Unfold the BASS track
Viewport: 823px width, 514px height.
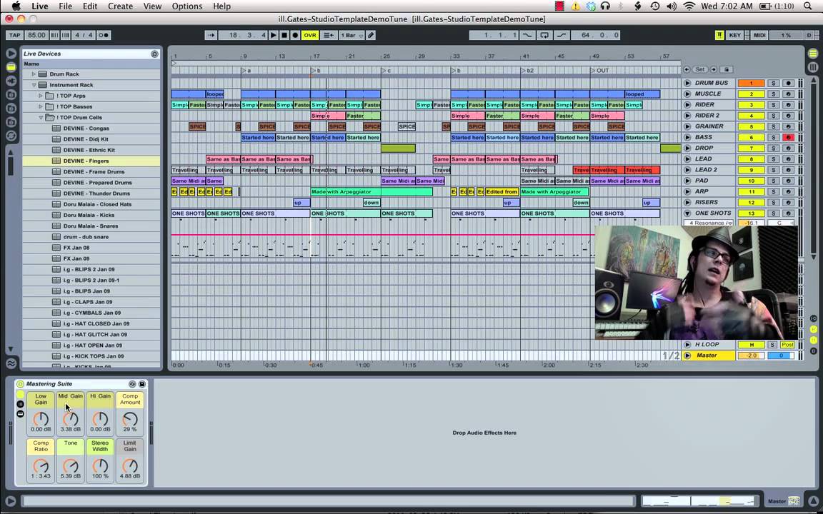[687, 137]
